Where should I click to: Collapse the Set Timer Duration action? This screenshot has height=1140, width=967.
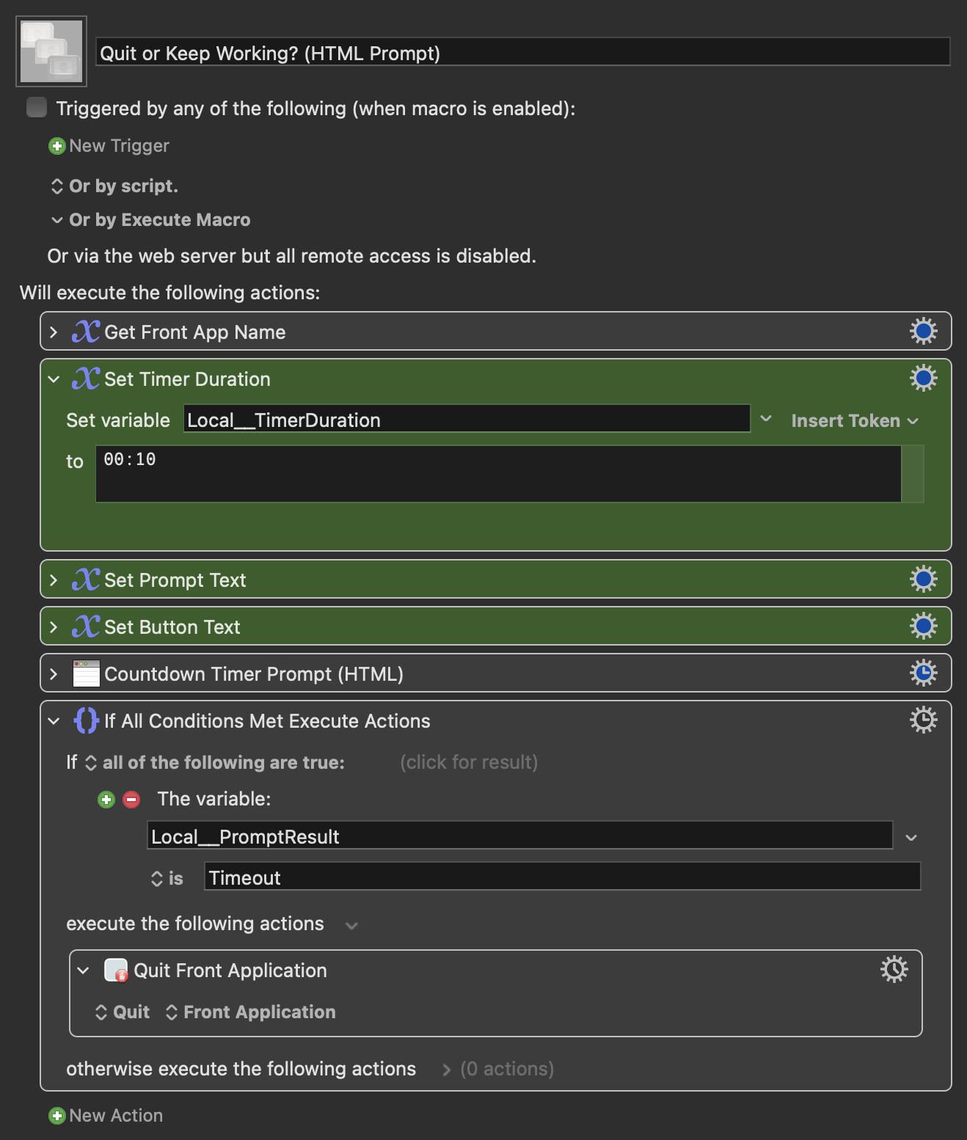[54, 379]
